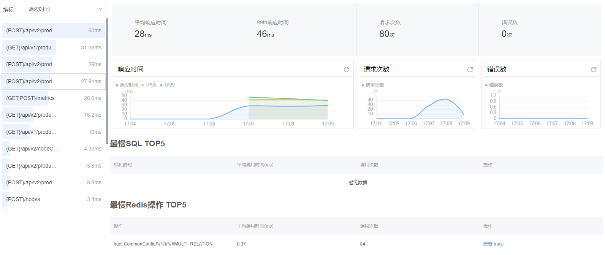Select the 16ms GET api/v1 endpoint
The image size is (605, 255).
(54, 132)
